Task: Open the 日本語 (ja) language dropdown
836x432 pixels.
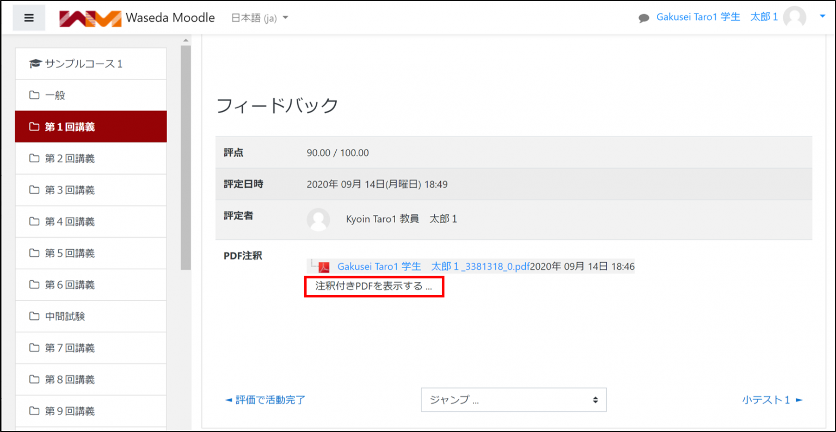Action: point(260,18)
